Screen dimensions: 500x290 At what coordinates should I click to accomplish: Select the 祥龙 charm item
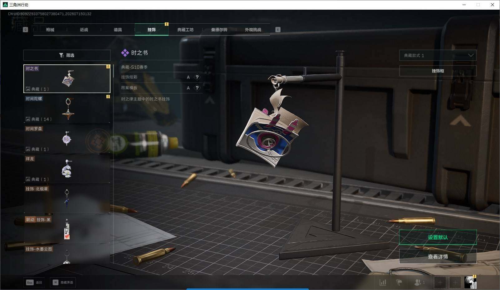67,169
